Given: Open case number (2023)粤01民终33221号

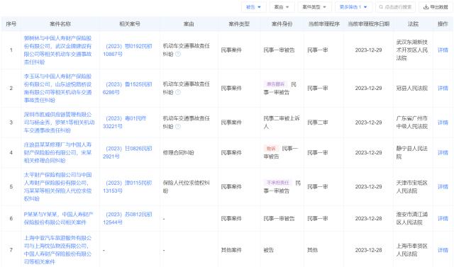Looking at the screenshot, I should [x=125, y=123].
